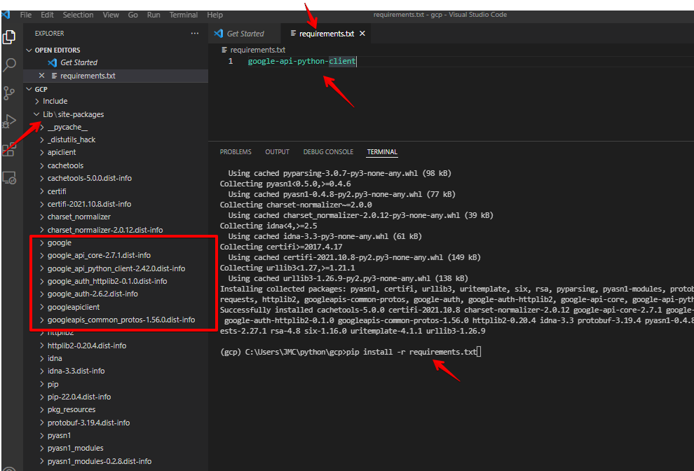Open the Source Control view
This screenshot has width=694, height=471.
pyautogui.click(x=9, y=93)
